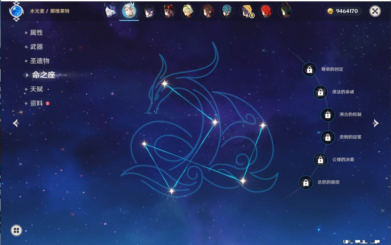Click the Mora amount 9464170
Image resolution: width=391 pixels, height=245 pixels.
click(x=347, y=11)
